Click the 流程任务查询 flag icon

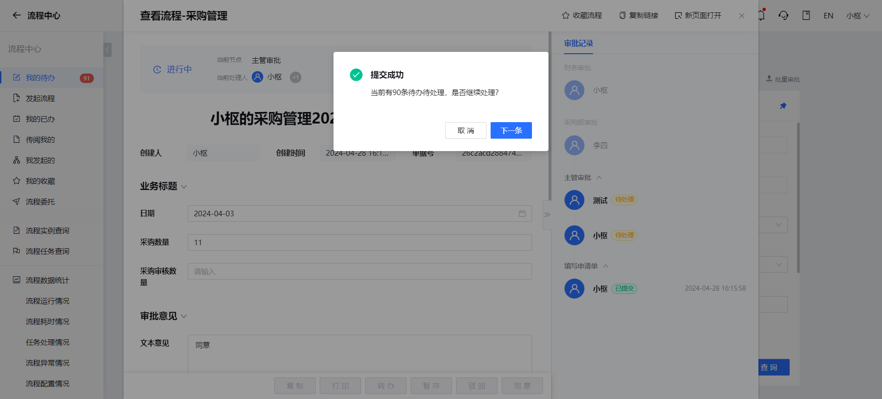click(x=17, y=251)
